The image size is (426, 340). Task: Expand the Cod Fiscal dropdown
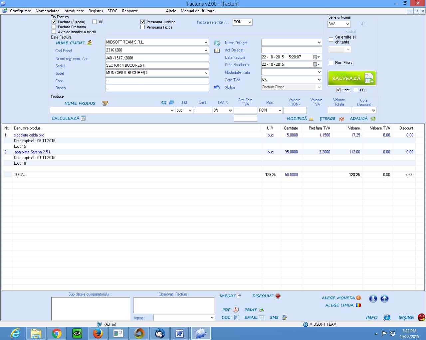click(206, 50)
